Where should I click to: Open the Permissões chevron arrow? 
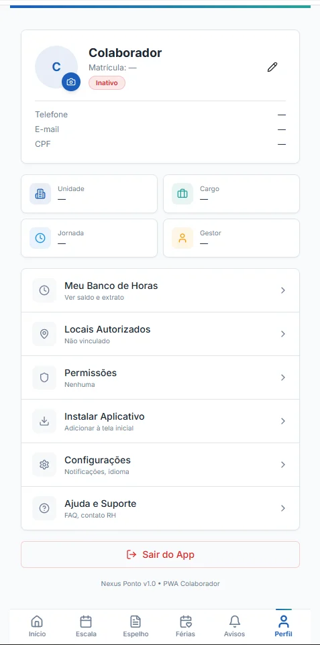283,377
